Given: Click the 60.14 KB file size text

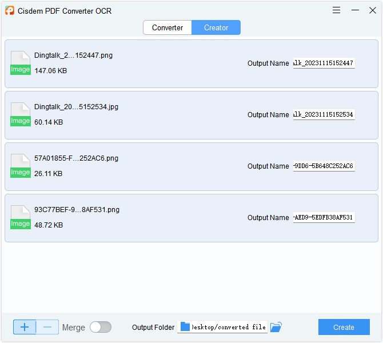Looking at the screenshot, I should click(49, 122).
